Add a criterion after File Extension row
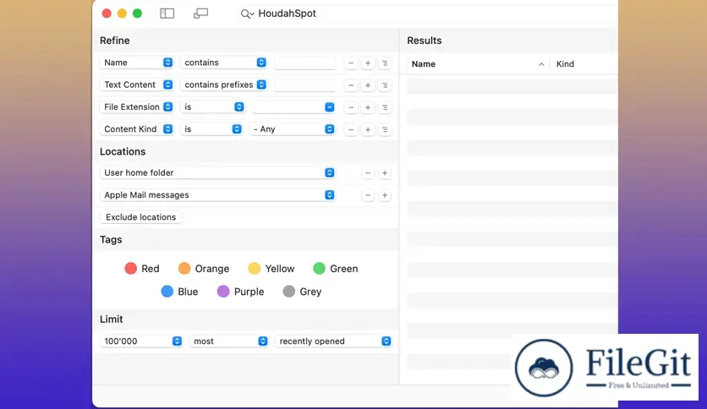The image size is (707, 409). tap(368, 107)
